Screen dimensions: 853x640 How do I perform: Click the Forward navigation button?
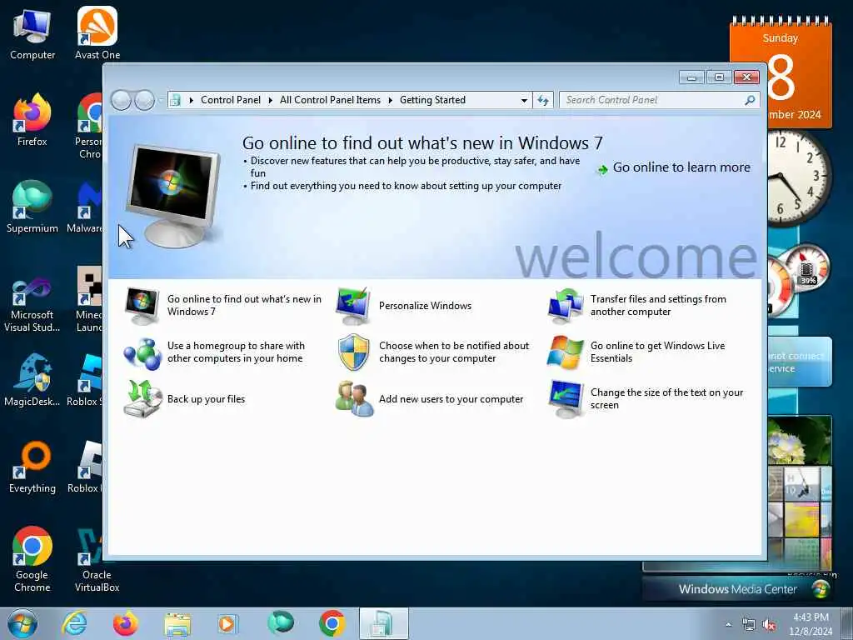pyautogui.click(x=144, y=100)
